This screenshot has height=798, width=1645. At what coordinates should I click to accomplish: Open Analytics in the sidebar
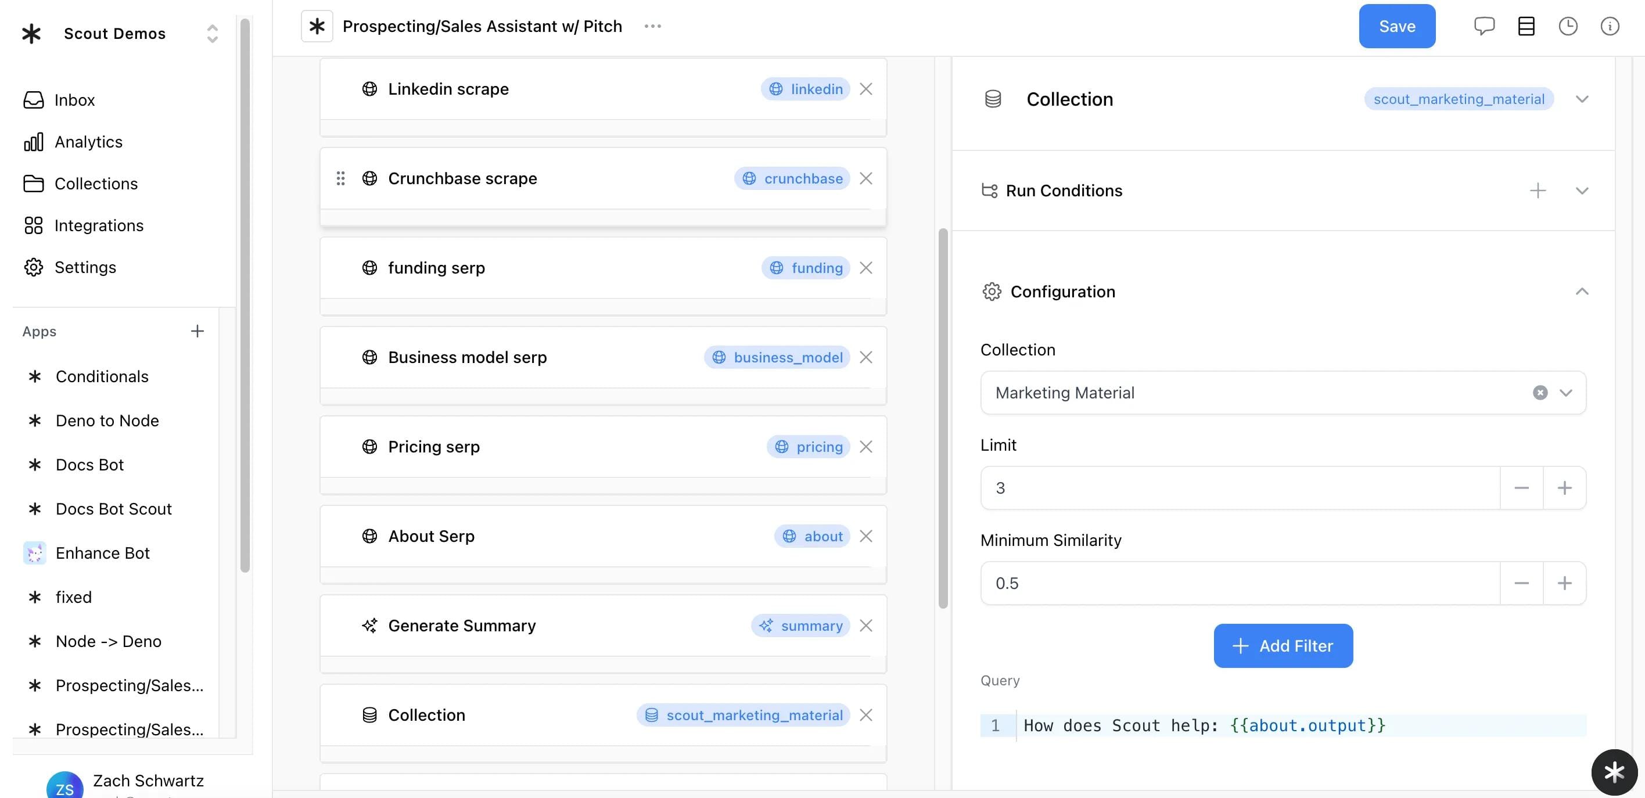[x=88, y=142]
